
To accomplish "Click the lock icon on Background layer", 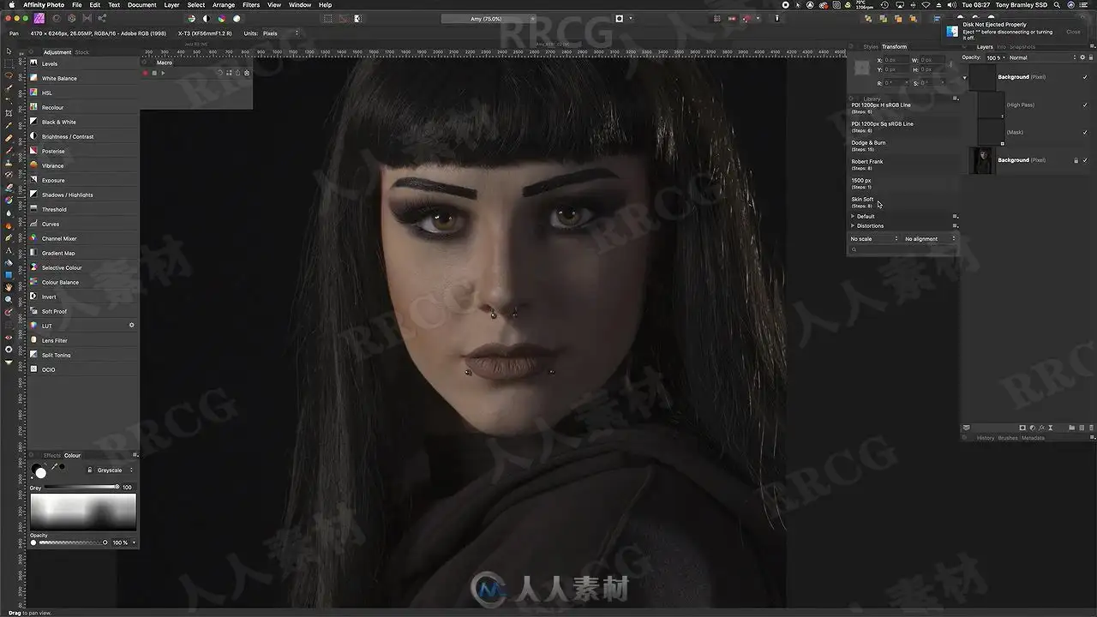I will [1076, 160].
